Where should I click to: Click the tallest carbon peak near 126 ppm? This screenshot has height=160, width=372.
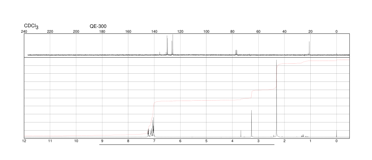click(x=173, y=45)
